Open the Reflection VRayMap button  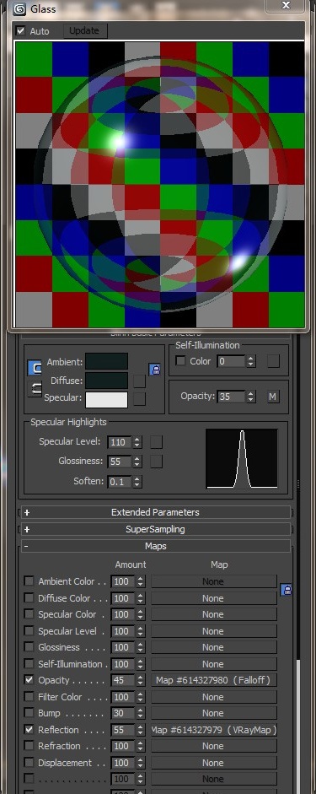[213, 730]
